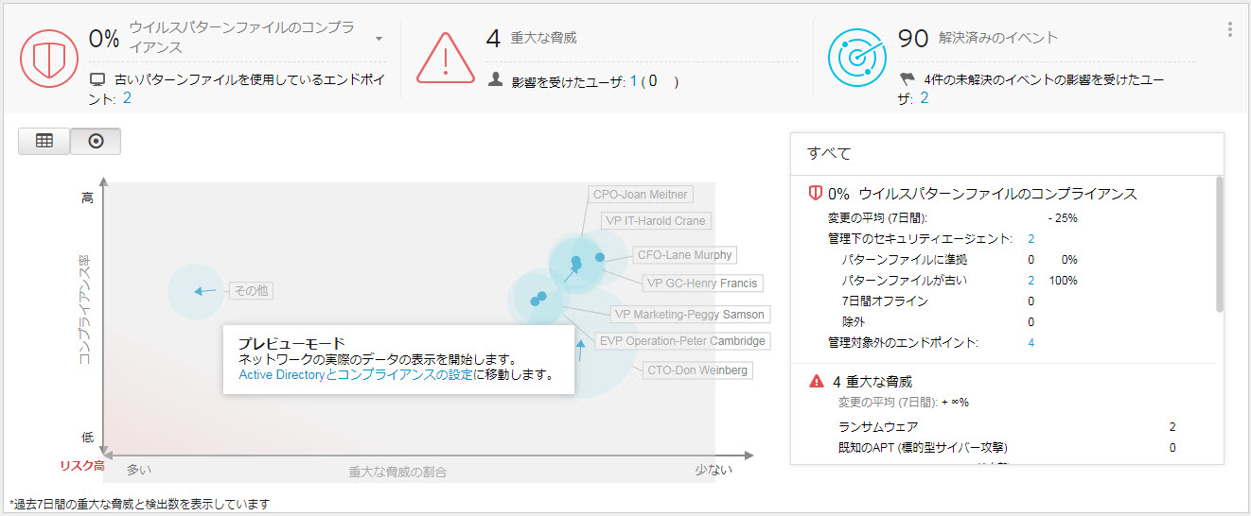Open unmanaged endpoints count 4
Screen dimensions: 1251x516
click(x=1031, y=342)
